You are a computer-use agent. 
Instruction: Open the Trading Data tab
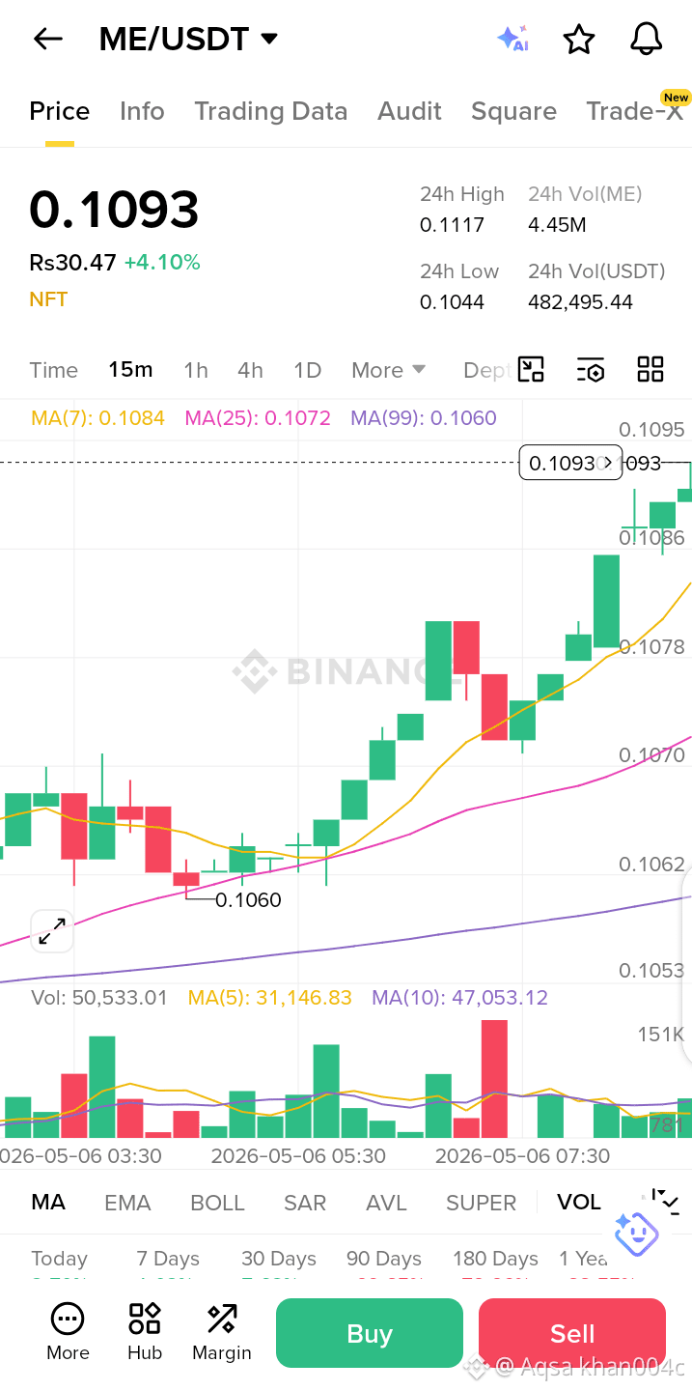pos(271,111)
